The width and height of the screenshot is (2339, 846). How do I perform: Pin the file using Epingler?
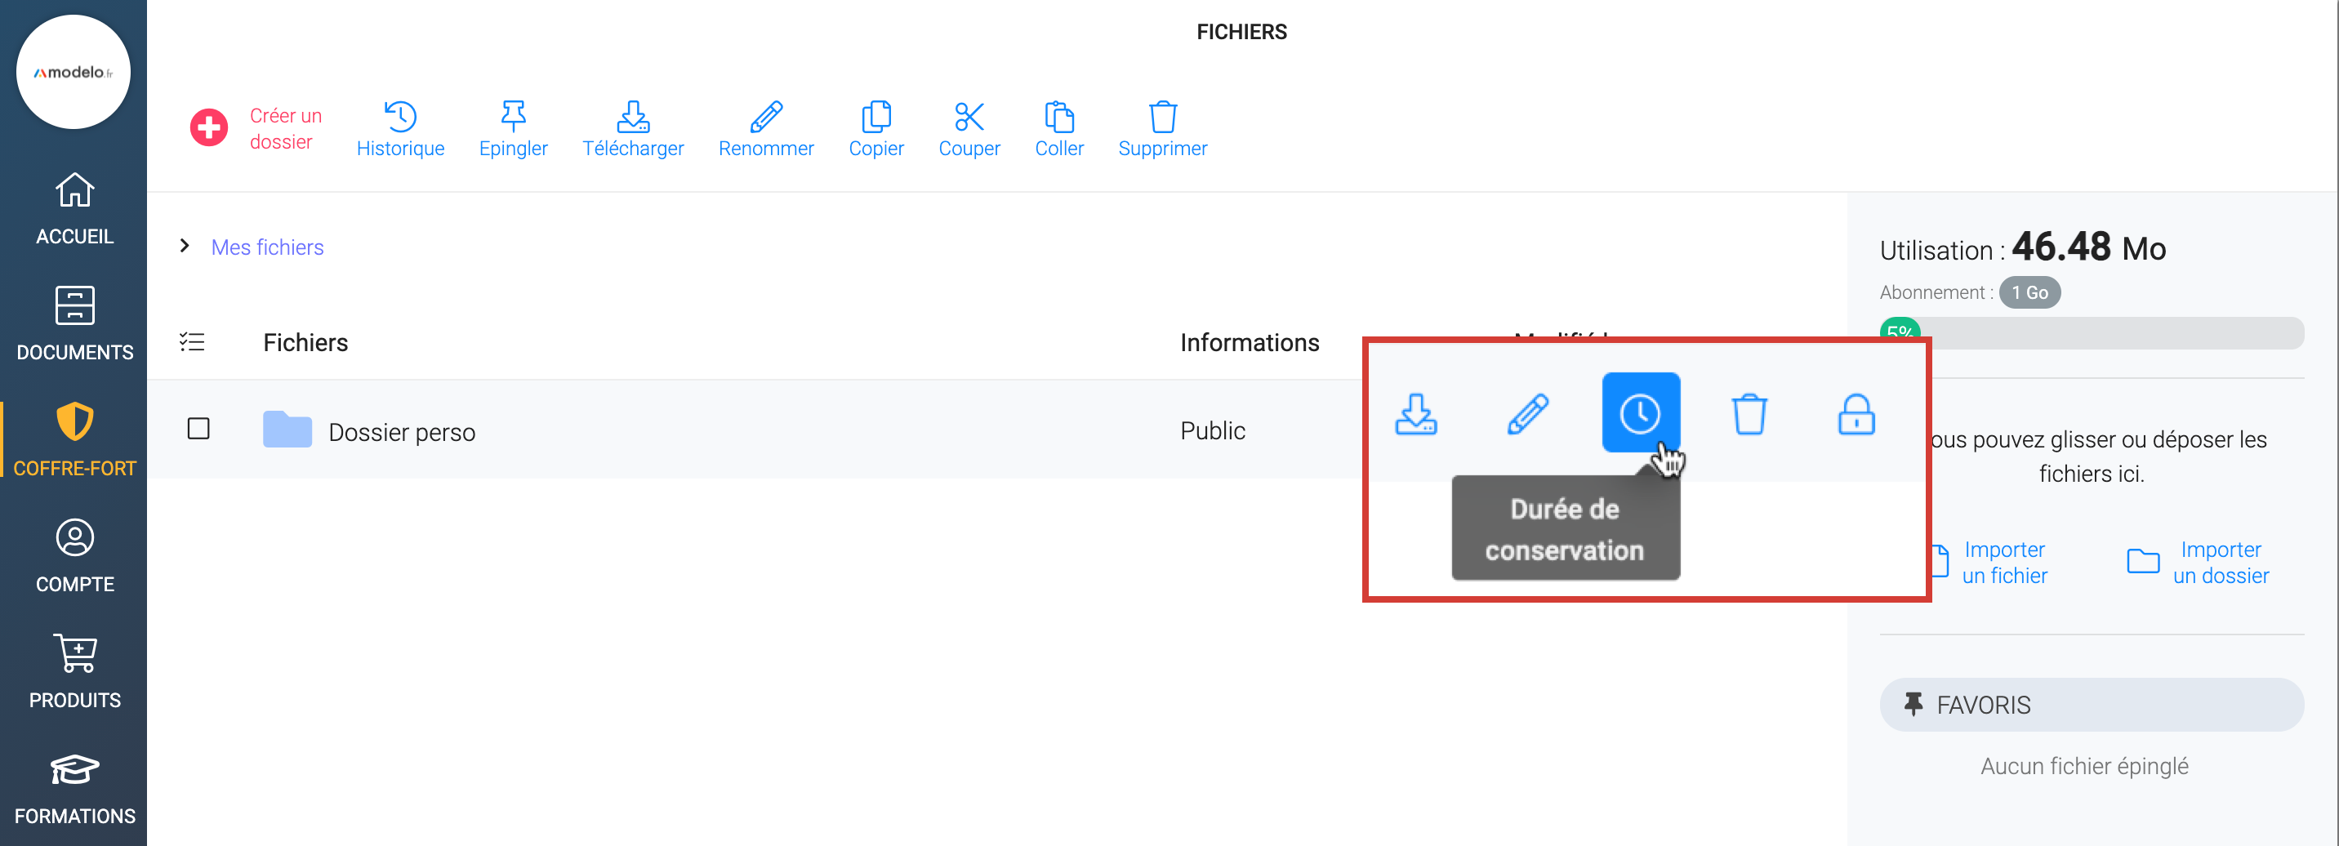pos(513,129)
